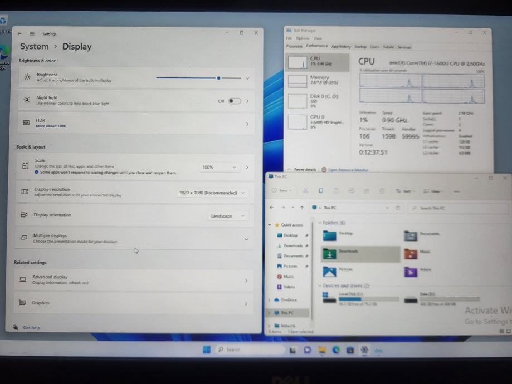Open Task View from the taskbar

click(292, 350)
